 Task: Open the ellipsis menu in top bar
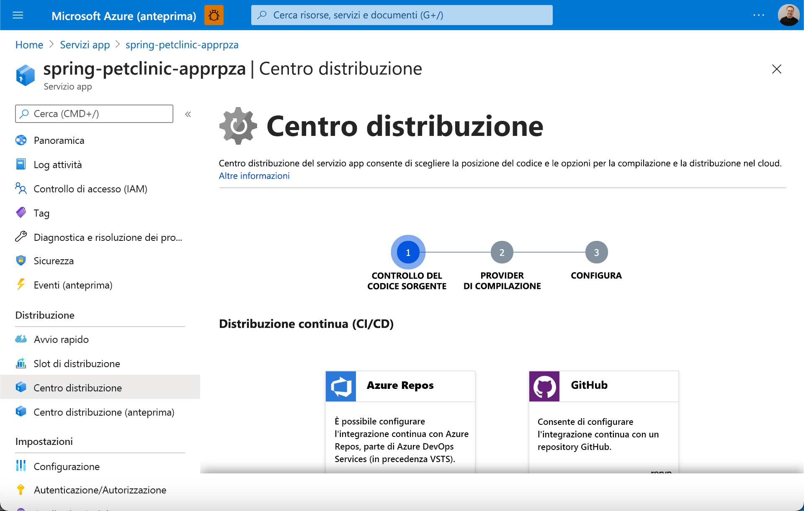pyautogui.click(x=758, y=15)
